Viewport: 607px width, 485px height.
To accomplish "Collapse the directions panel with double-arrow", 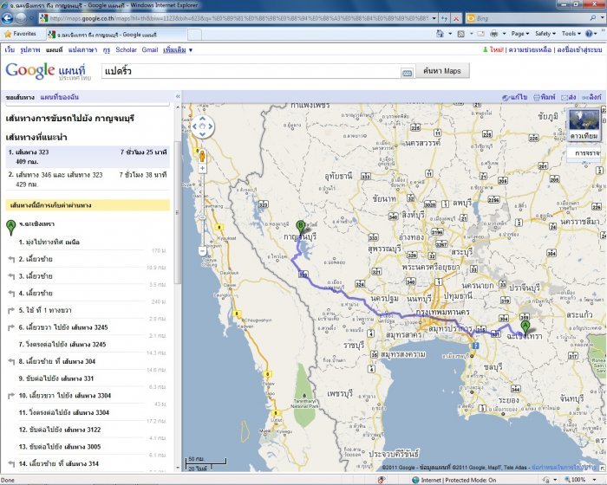I will (178, 96).
